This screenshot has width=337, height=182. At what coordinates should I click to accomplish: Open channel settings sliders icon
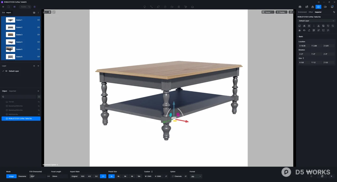tap(186, 176)
